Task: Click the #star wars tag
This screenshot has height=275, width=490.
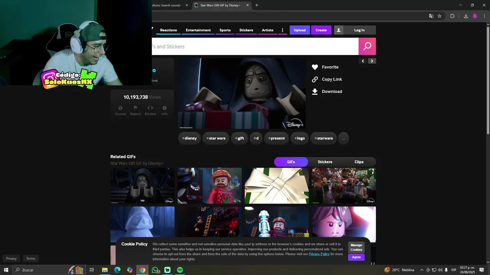Action: (216, 138)
